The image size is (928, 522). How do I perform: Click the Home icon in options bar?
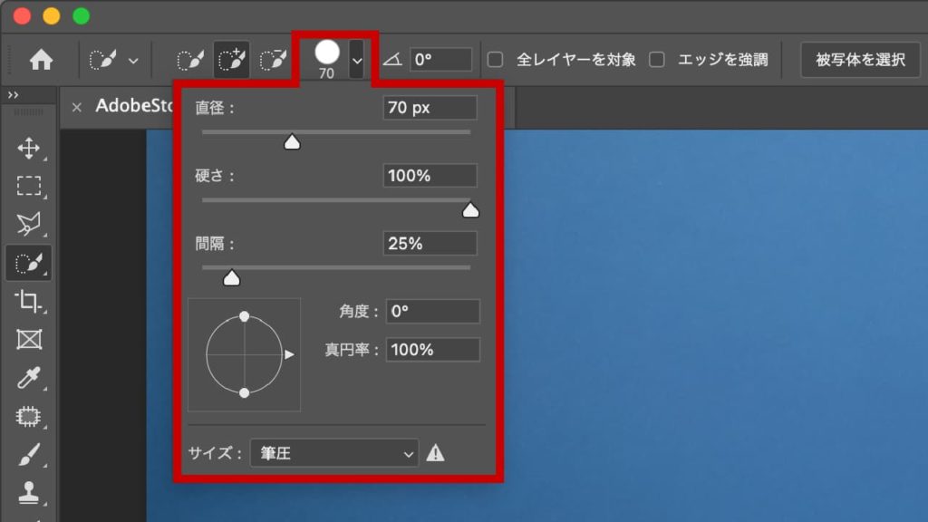click(x=41, y=60)
